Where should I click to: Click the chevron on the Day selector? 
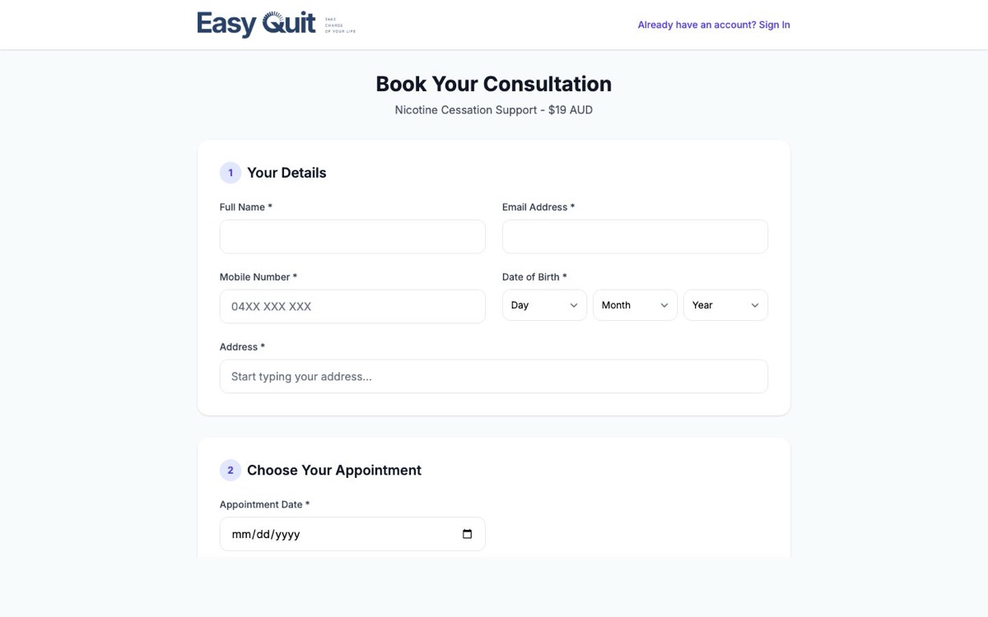(x=576, y=305)
